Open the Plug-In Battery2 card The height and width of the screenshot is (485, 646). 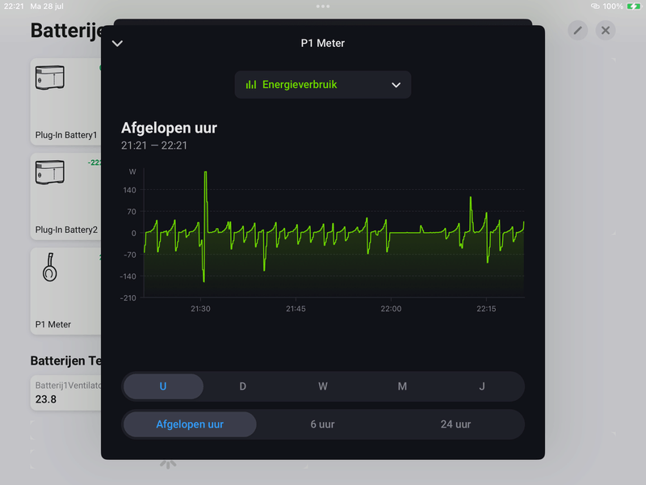[x=66, y=196]
